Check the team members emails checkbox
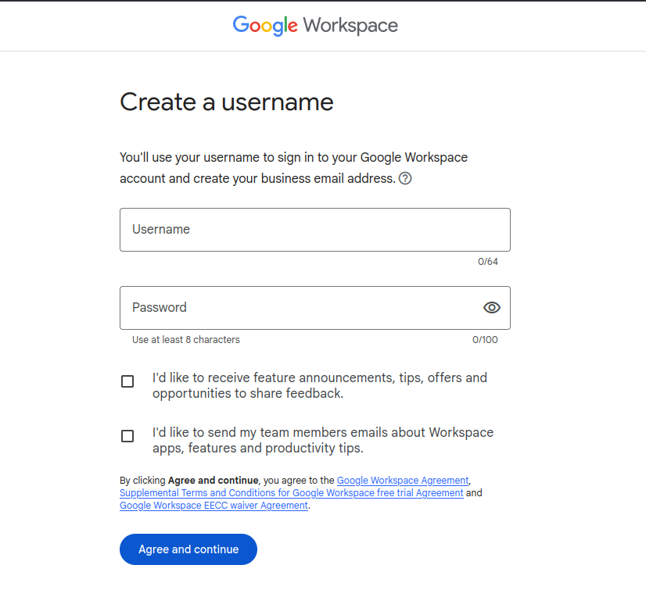The image size is (646, 608). (127, 436)
